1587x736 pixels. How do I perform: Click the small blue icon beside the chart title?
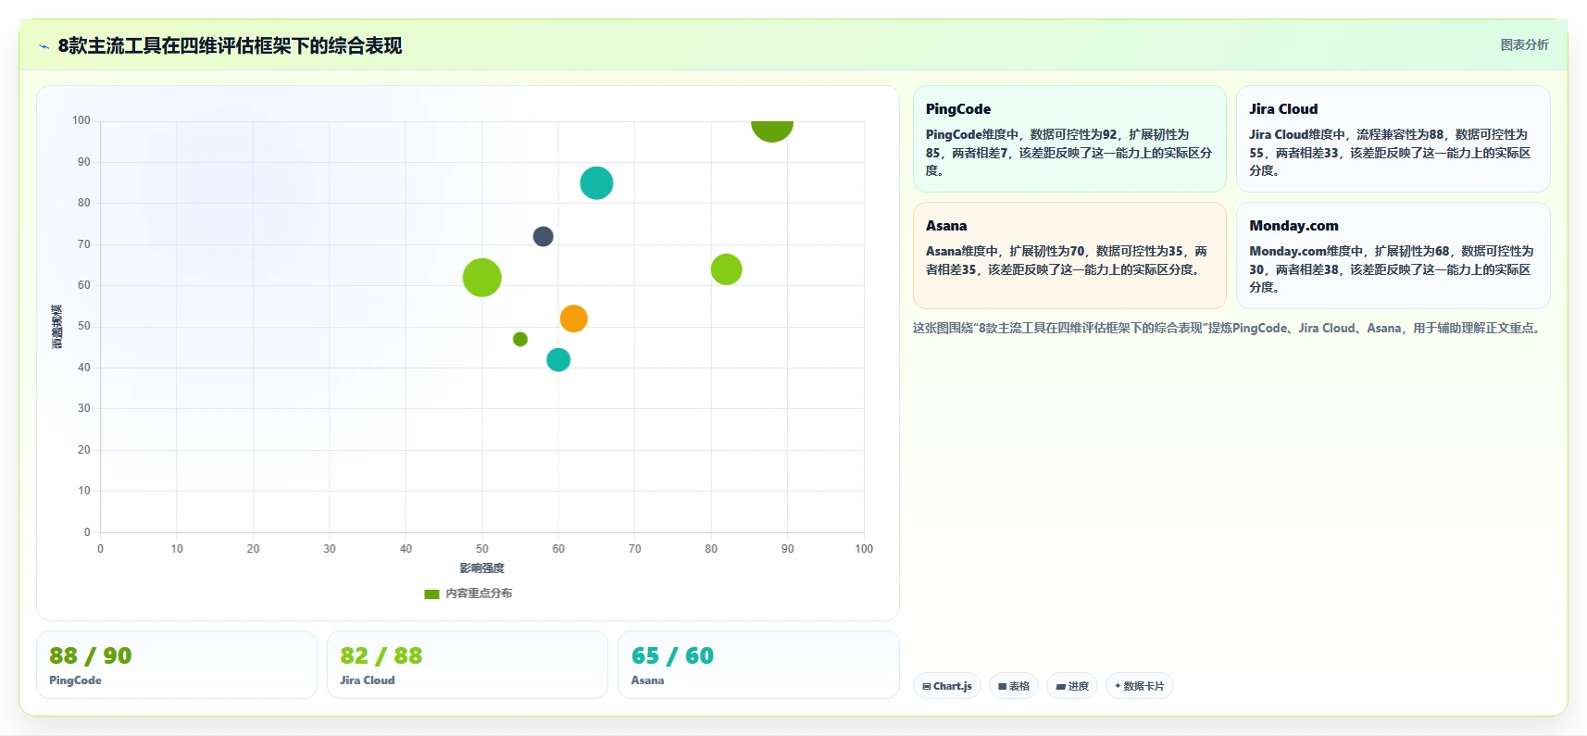44,46
